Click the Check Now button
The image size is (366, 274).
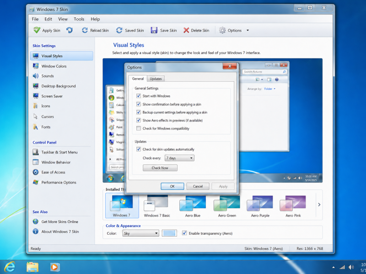click(x=160, y=168)
